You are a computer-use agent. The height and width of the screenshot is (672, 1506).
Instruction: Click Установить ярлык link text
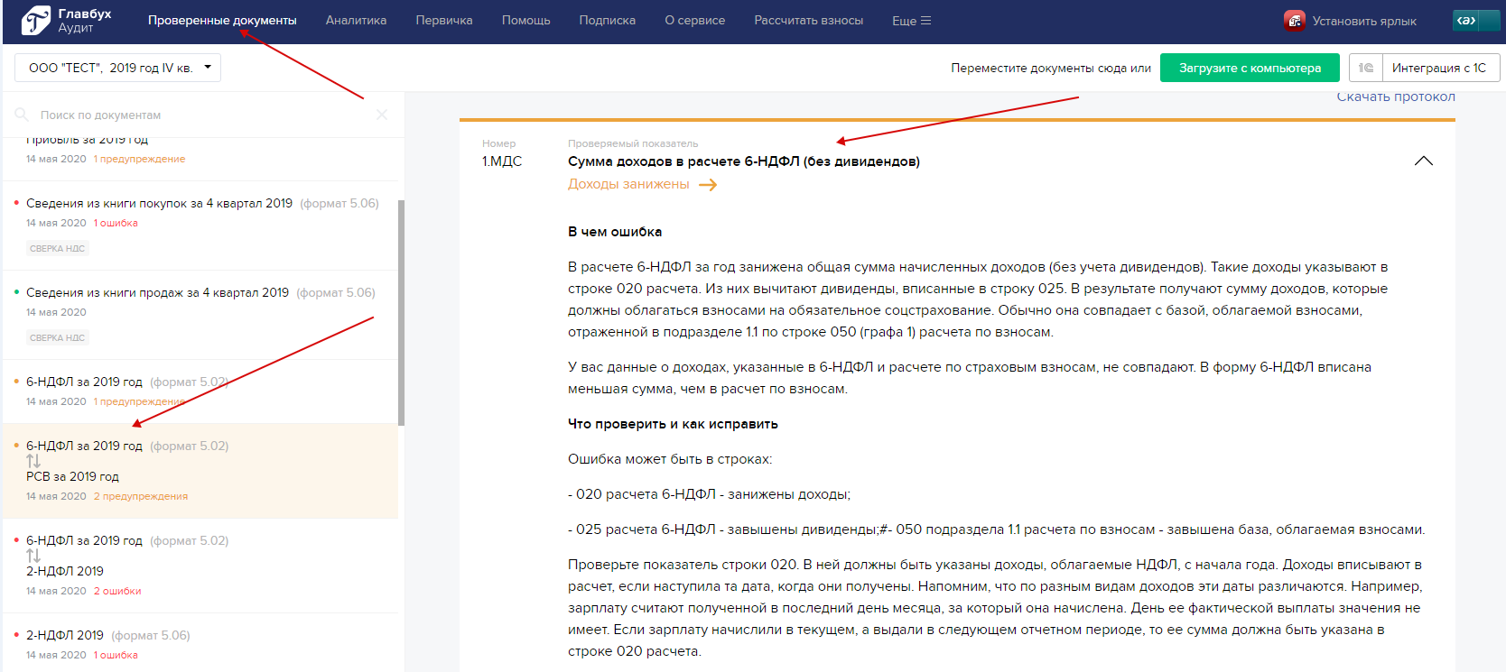(x=1363, y=21)
